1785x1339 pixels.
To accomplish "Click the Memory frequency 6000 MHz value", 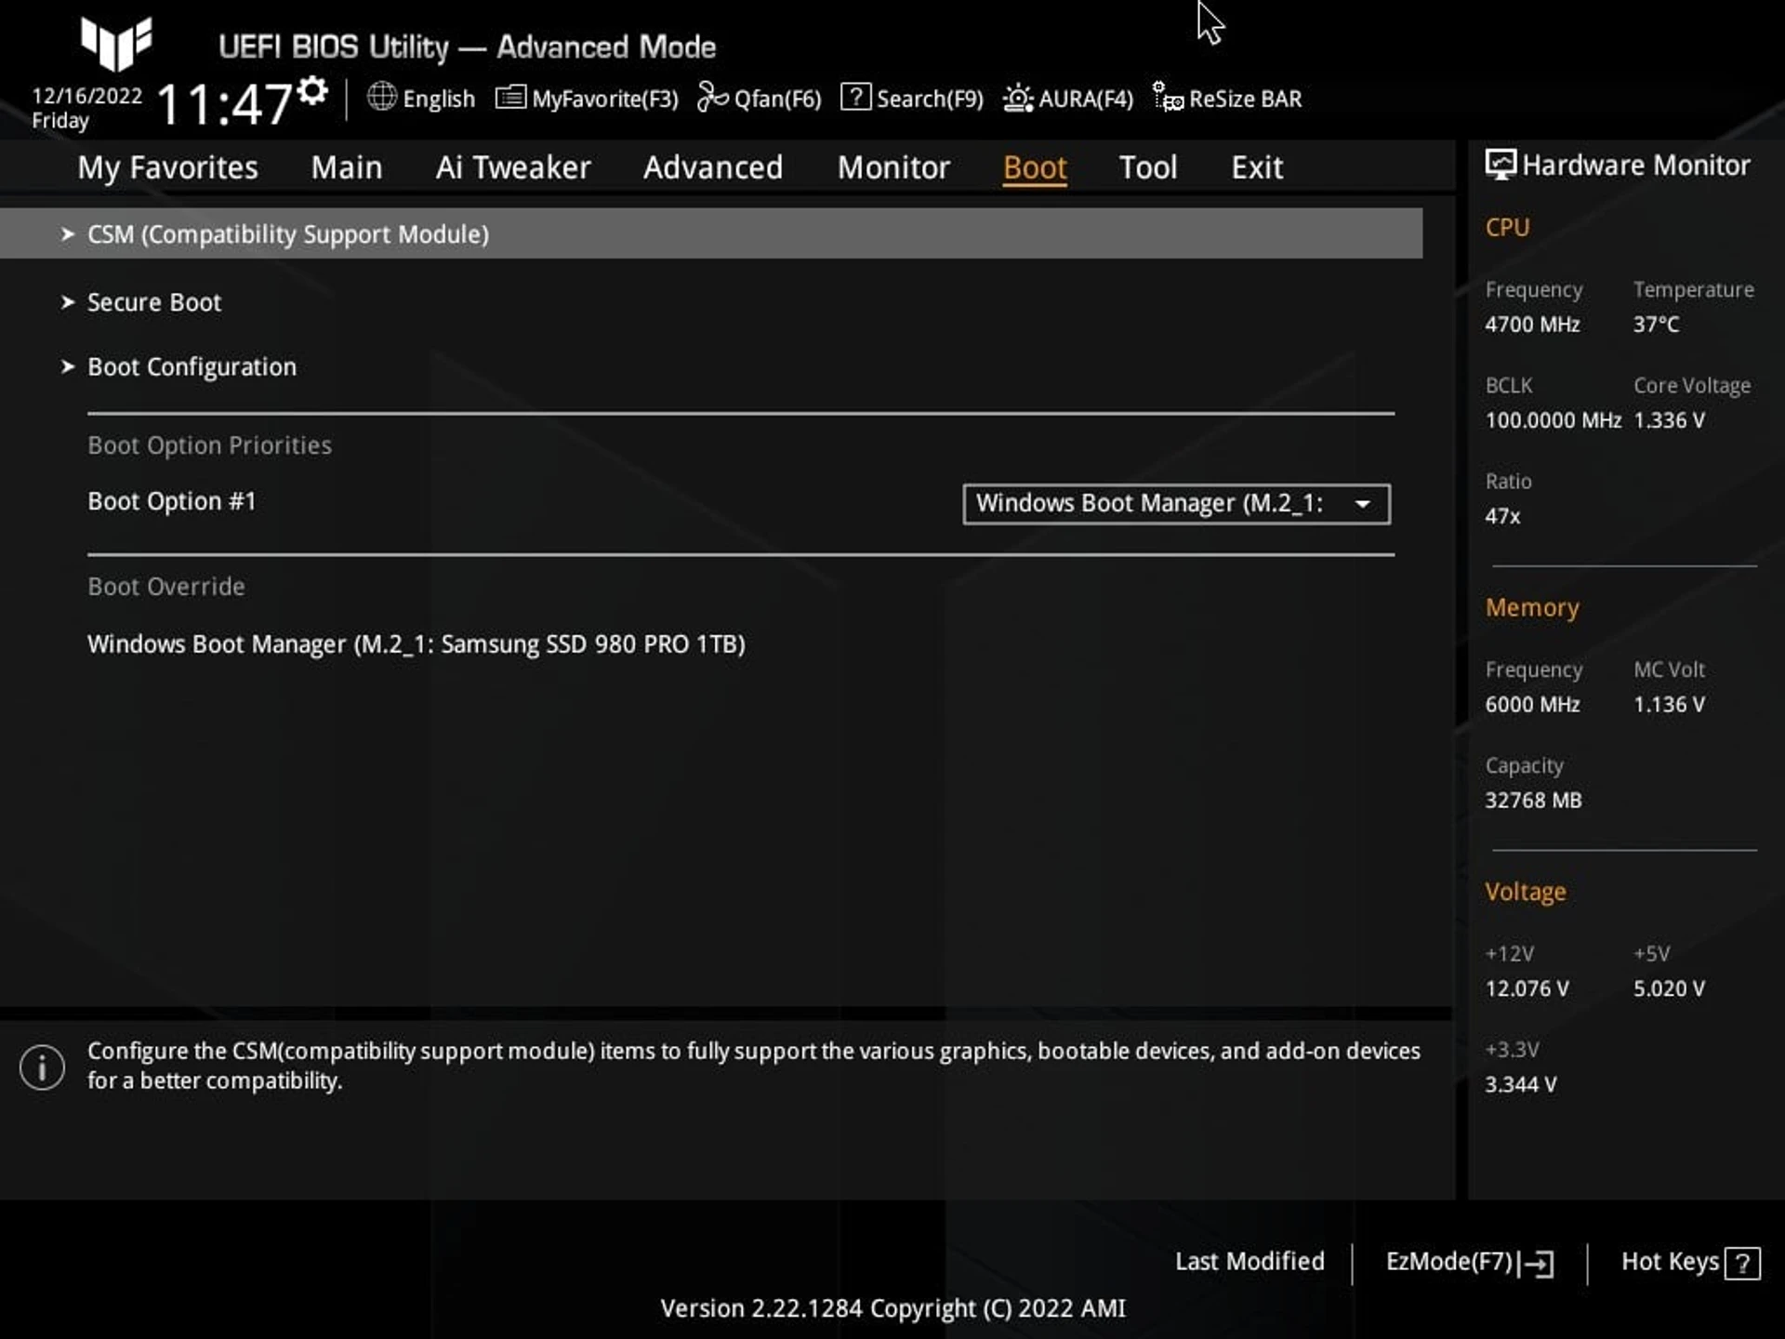I will pos(1532,705).
